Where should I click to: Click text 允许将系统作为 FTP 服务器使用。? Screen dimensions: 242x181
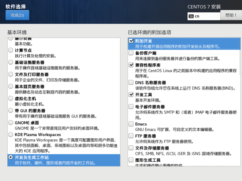point(165,141)
